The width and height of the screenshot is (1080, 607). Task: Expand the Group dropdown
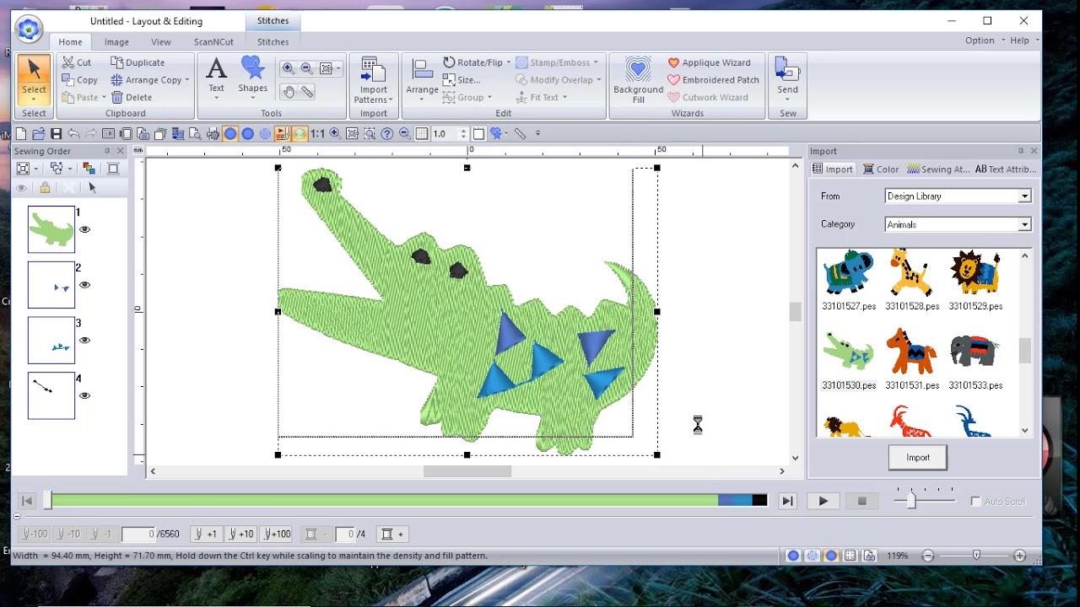click(489, 97)
